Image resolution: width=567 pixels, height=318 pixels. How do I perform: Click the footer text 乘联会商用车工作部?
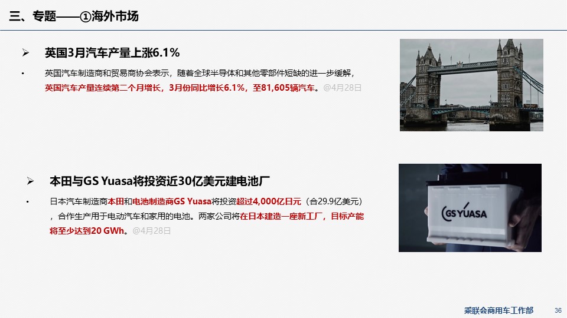coord(498,310)
